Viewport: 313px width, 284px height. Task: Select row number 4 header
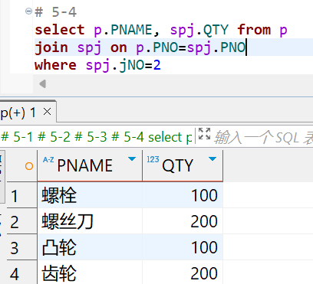[x=21, y=273]
